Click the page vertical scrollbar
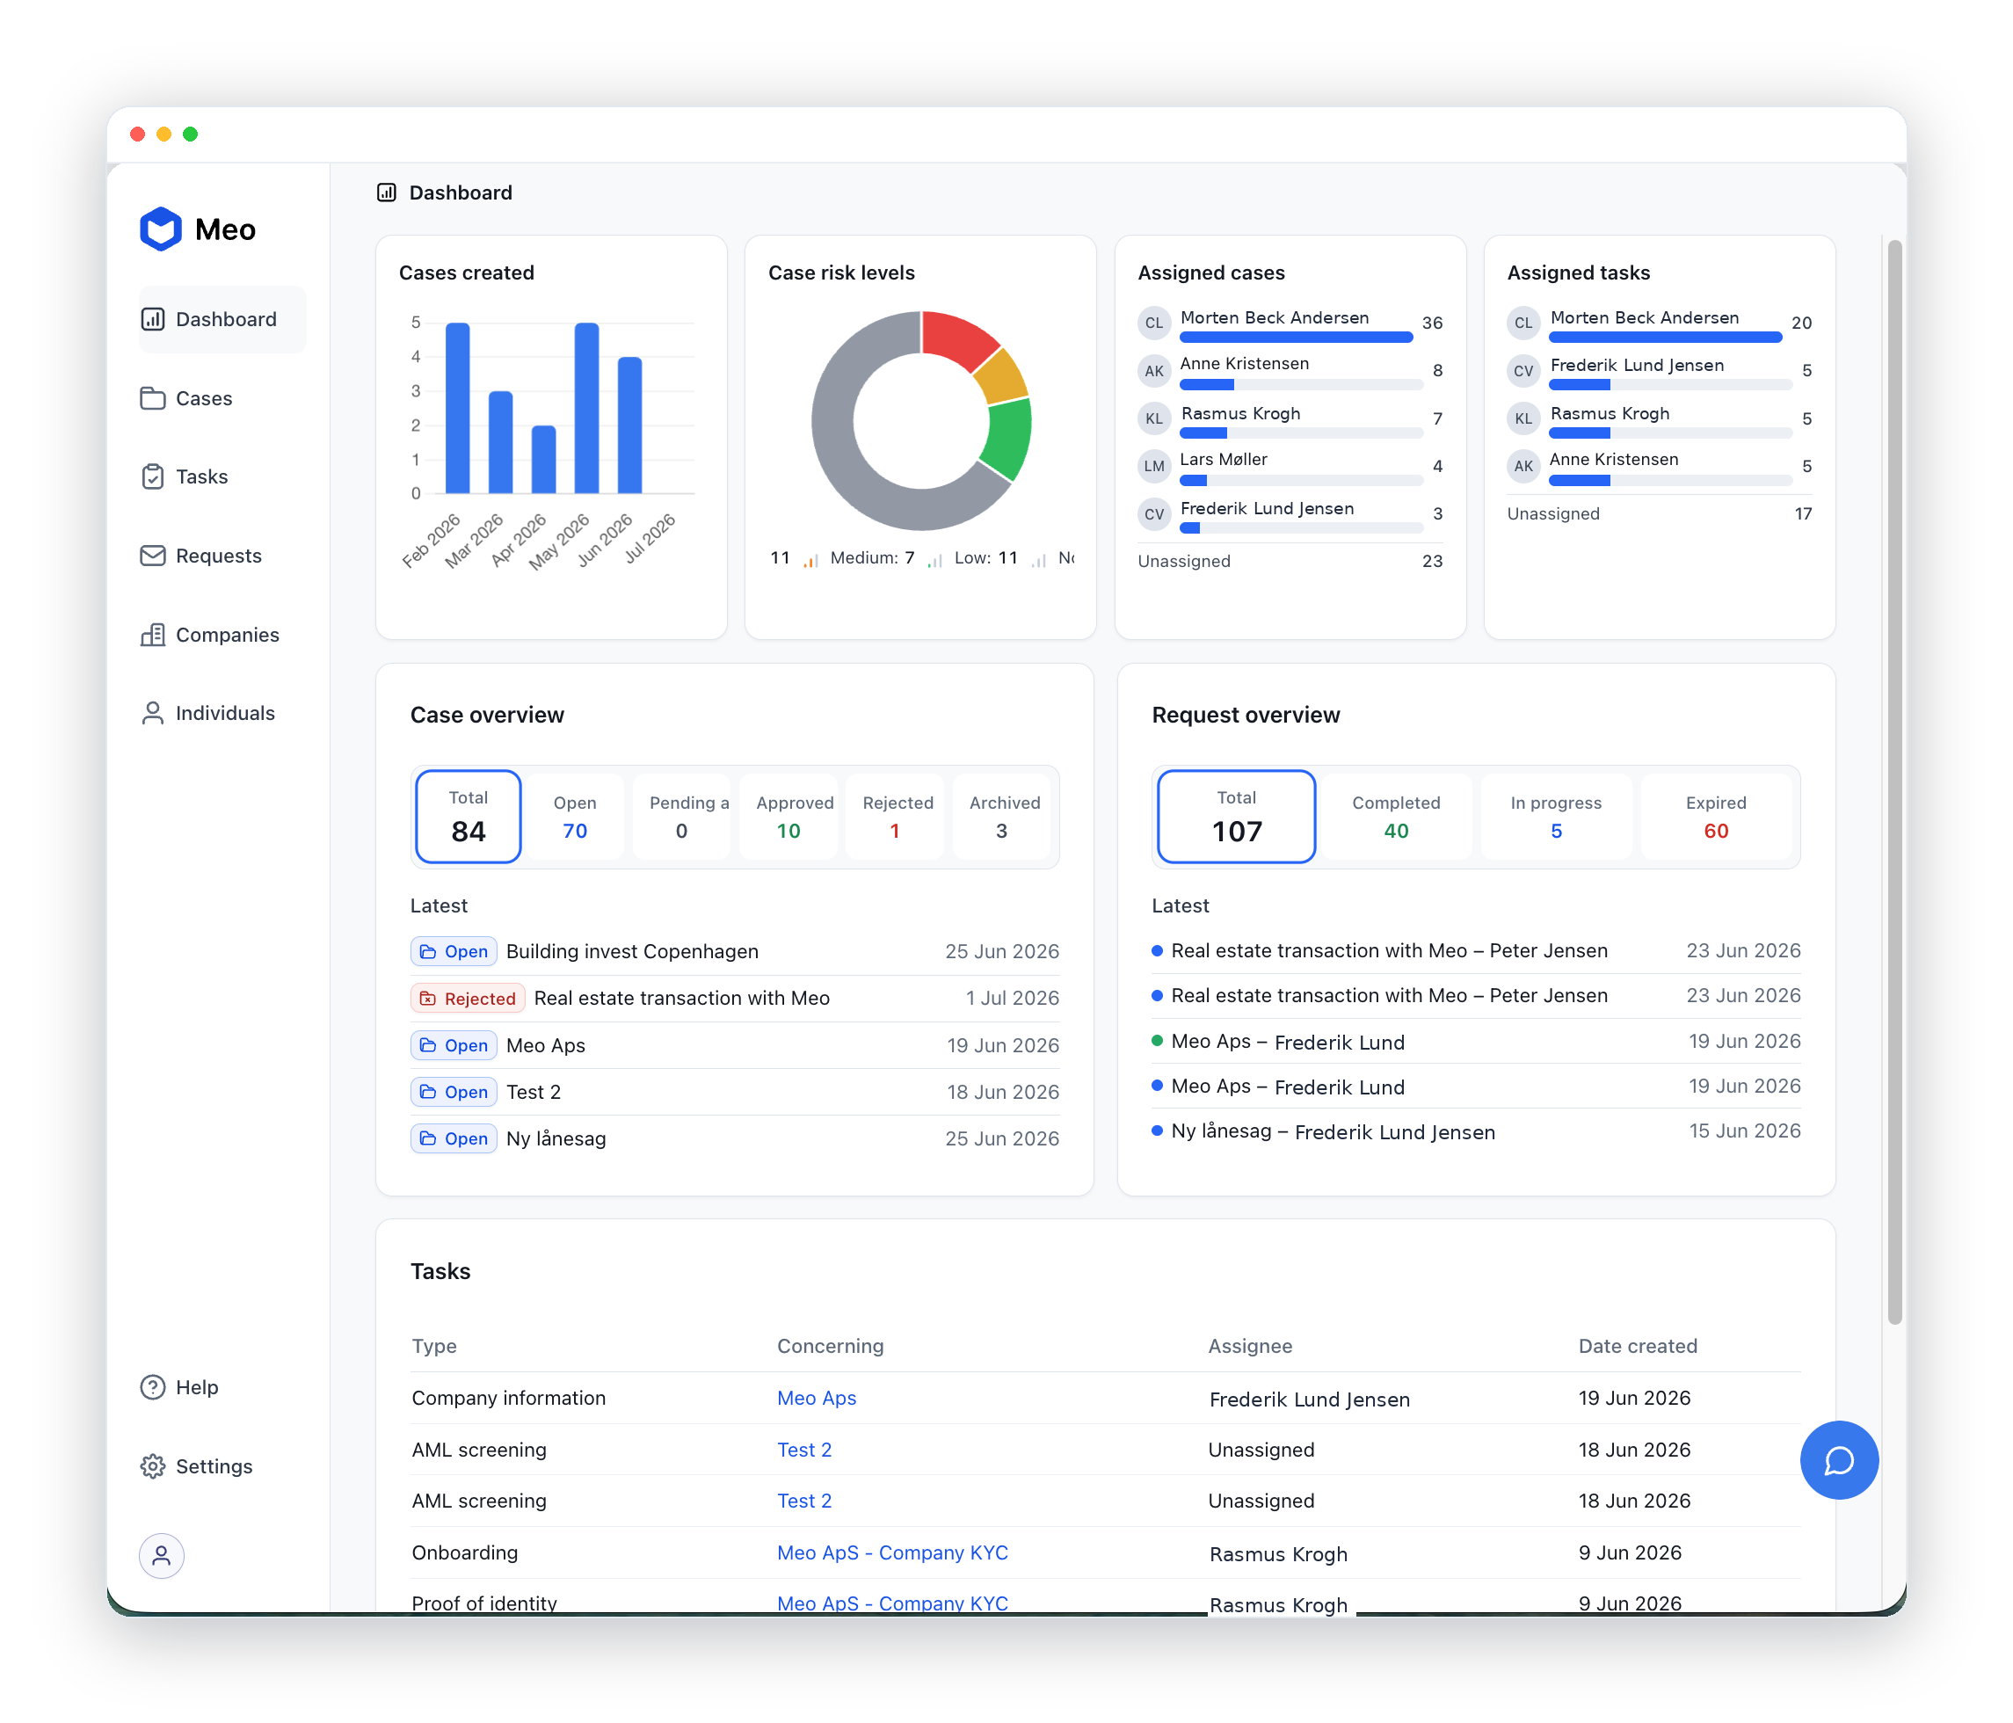 coord(1894,782)
